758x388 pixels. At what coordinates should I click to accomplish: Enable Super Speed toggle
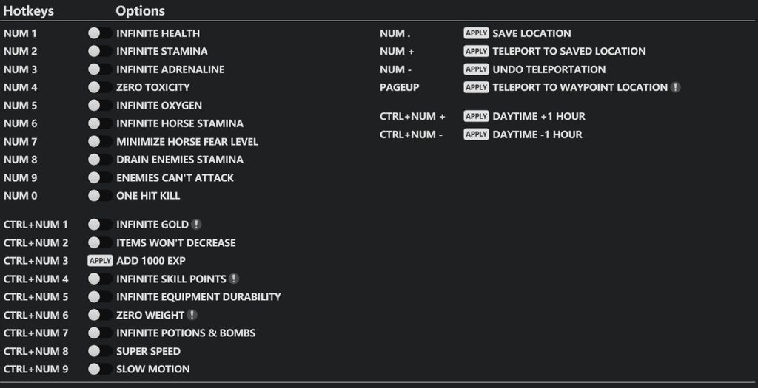(100, 351)
